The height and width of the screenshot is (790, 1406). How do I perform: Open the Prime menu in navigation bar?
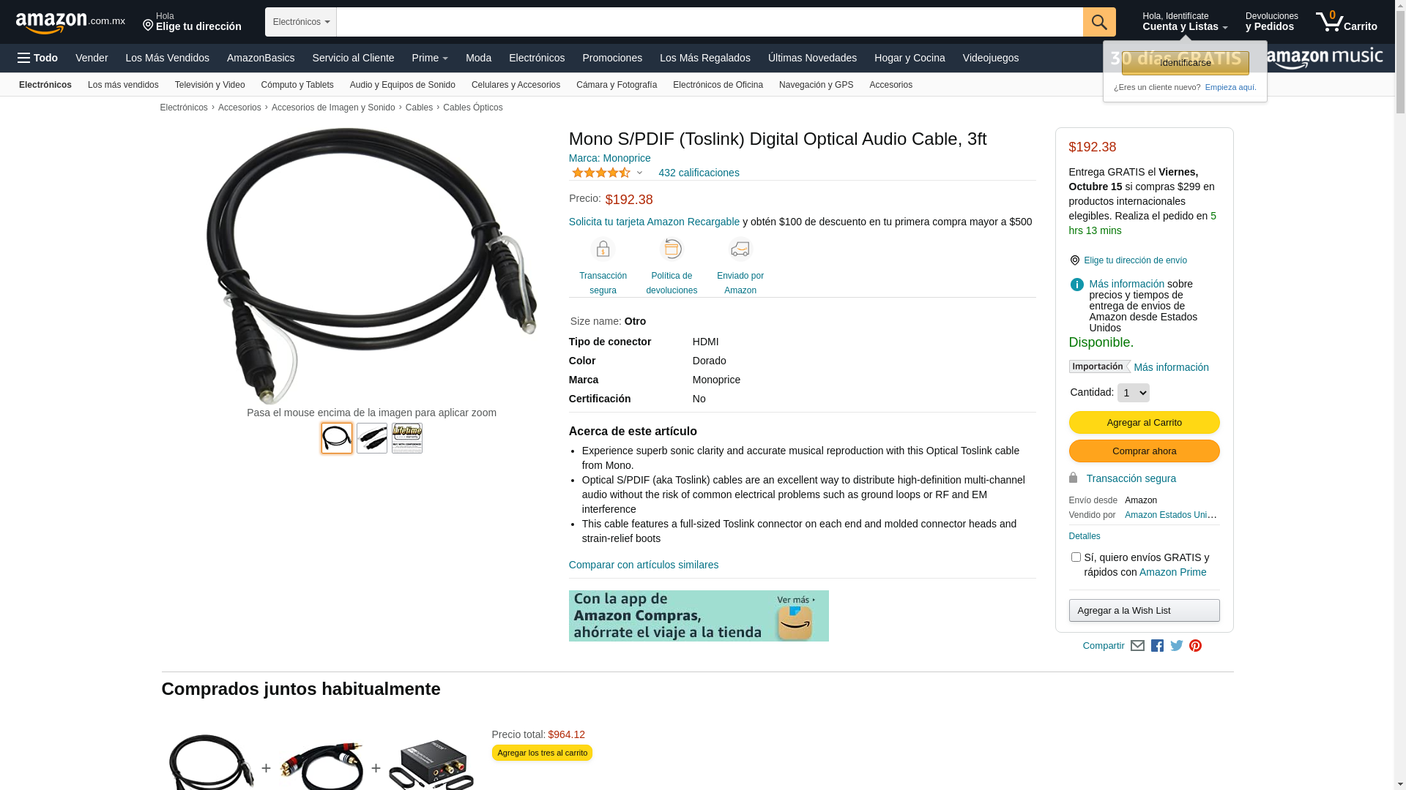[x=430, y=58]
